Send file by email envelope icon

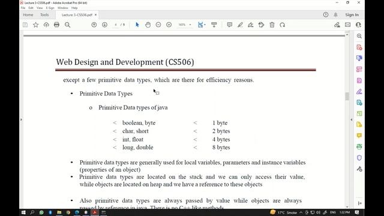(348, 25)
